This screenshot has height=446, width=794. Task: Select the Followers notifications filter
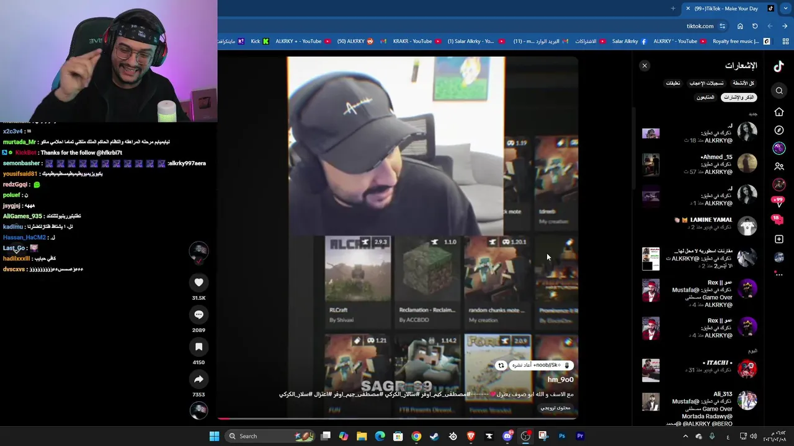[705, 97]
